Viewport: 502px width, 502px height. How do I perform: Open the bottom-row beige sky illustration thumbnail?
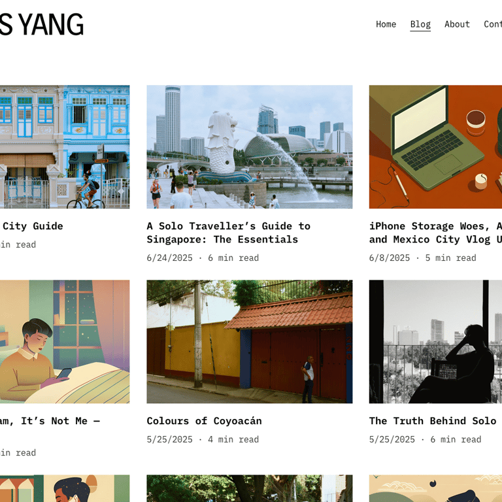[x=435, y=488]
